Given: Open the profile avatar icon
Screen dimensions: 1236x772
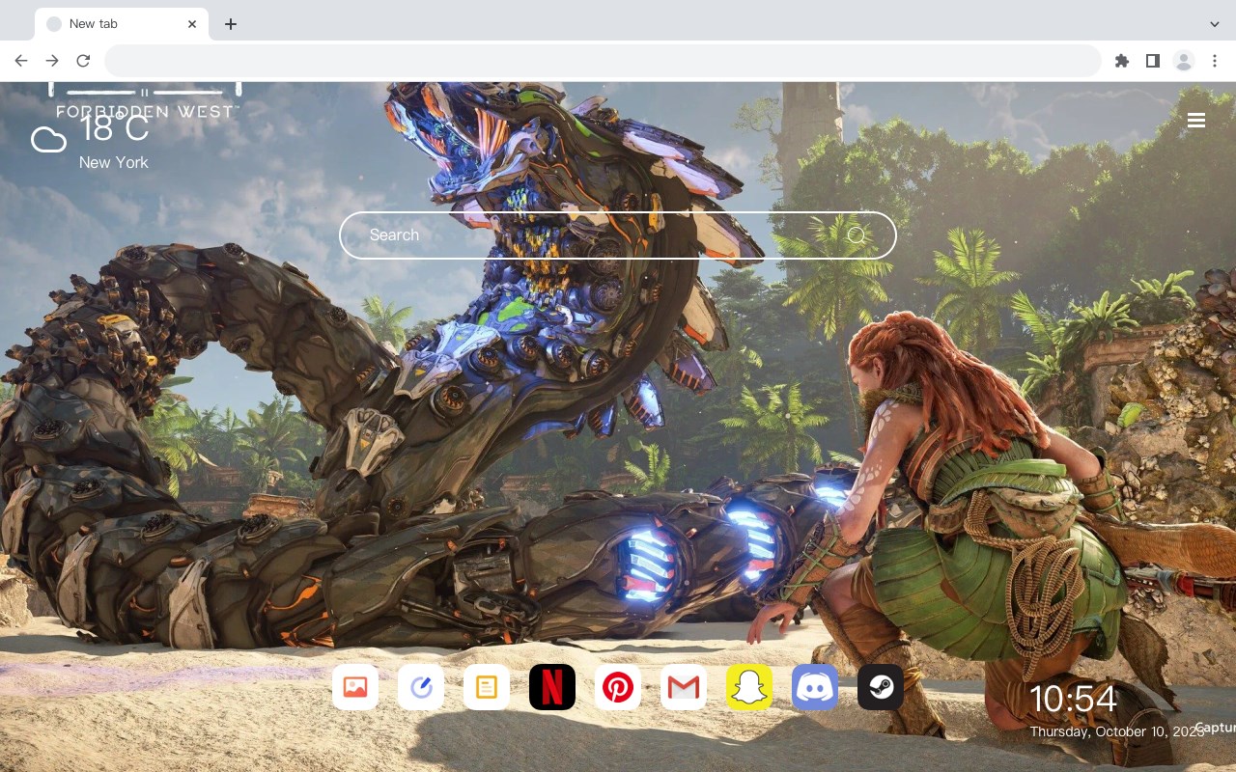Looking at the screenshot, I should [1183, 61].
